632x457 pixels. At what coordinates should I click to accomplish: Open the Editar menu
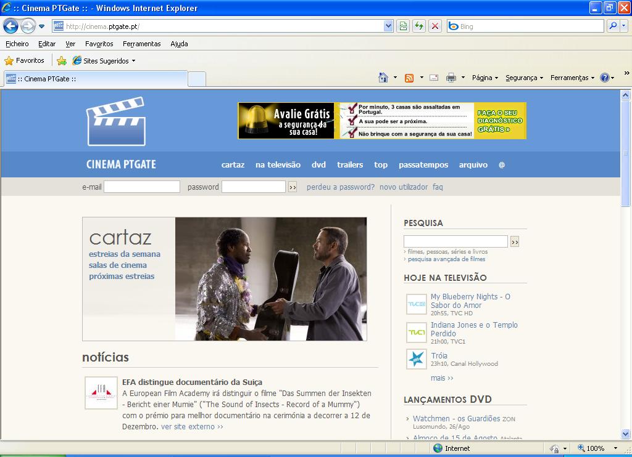click(x=47, y=44)
